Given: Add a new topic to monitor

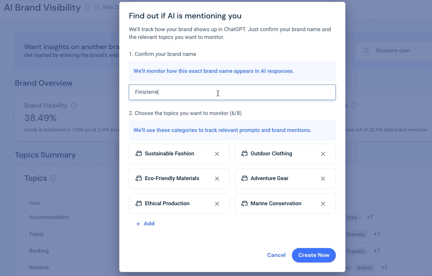Looking at the screenshot, I should [x=145, y=224].
